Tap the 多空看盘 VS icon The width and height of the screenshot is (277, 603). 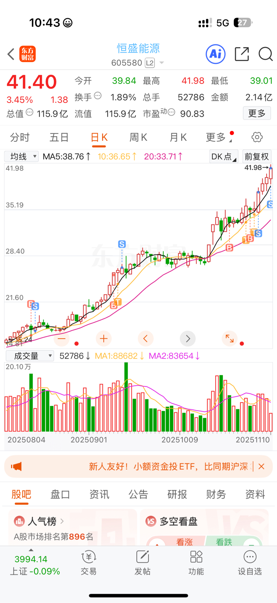click(x=150, y=521)
